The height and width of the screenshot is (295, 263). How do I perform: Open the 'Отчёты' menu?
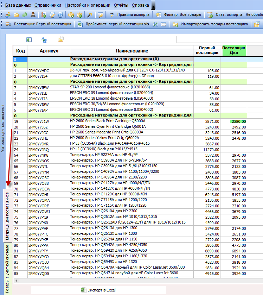(121, 5)
